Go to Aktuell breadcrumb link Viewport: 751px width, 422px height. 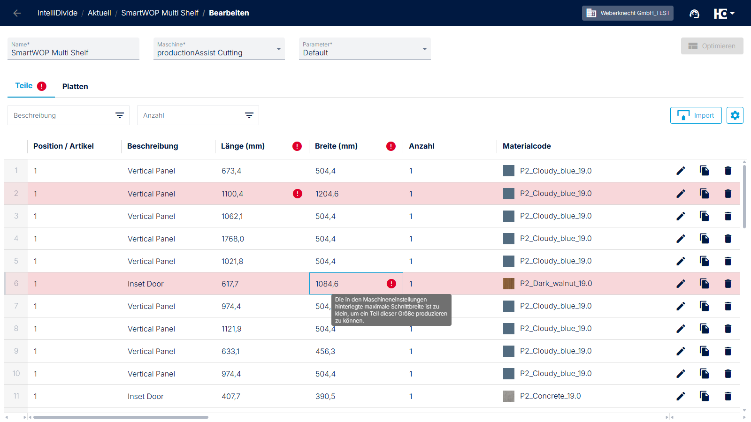tap(99, 13)
